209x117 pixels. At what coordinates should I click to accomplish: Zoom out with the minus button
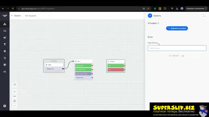pos(14,106)
